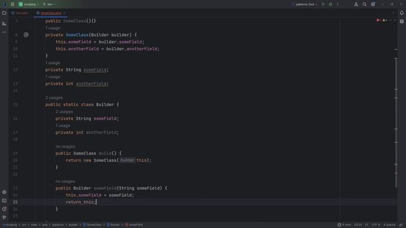This screenshot has width=406, height=228.
Task: Select someField in the breadcrumb bar
Action: click(134, 225)
